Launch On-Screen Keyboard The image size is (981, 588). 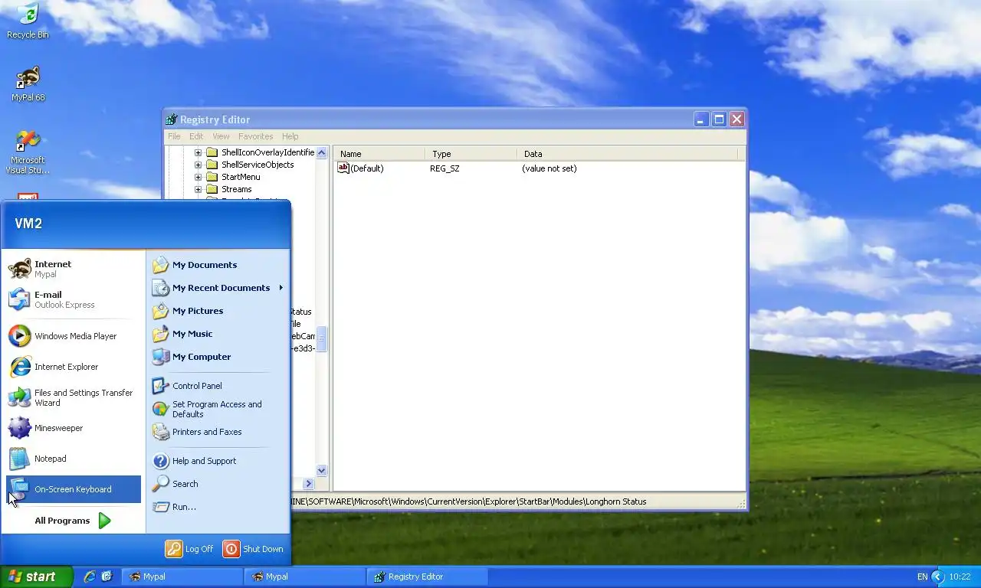tap(74, 489)
